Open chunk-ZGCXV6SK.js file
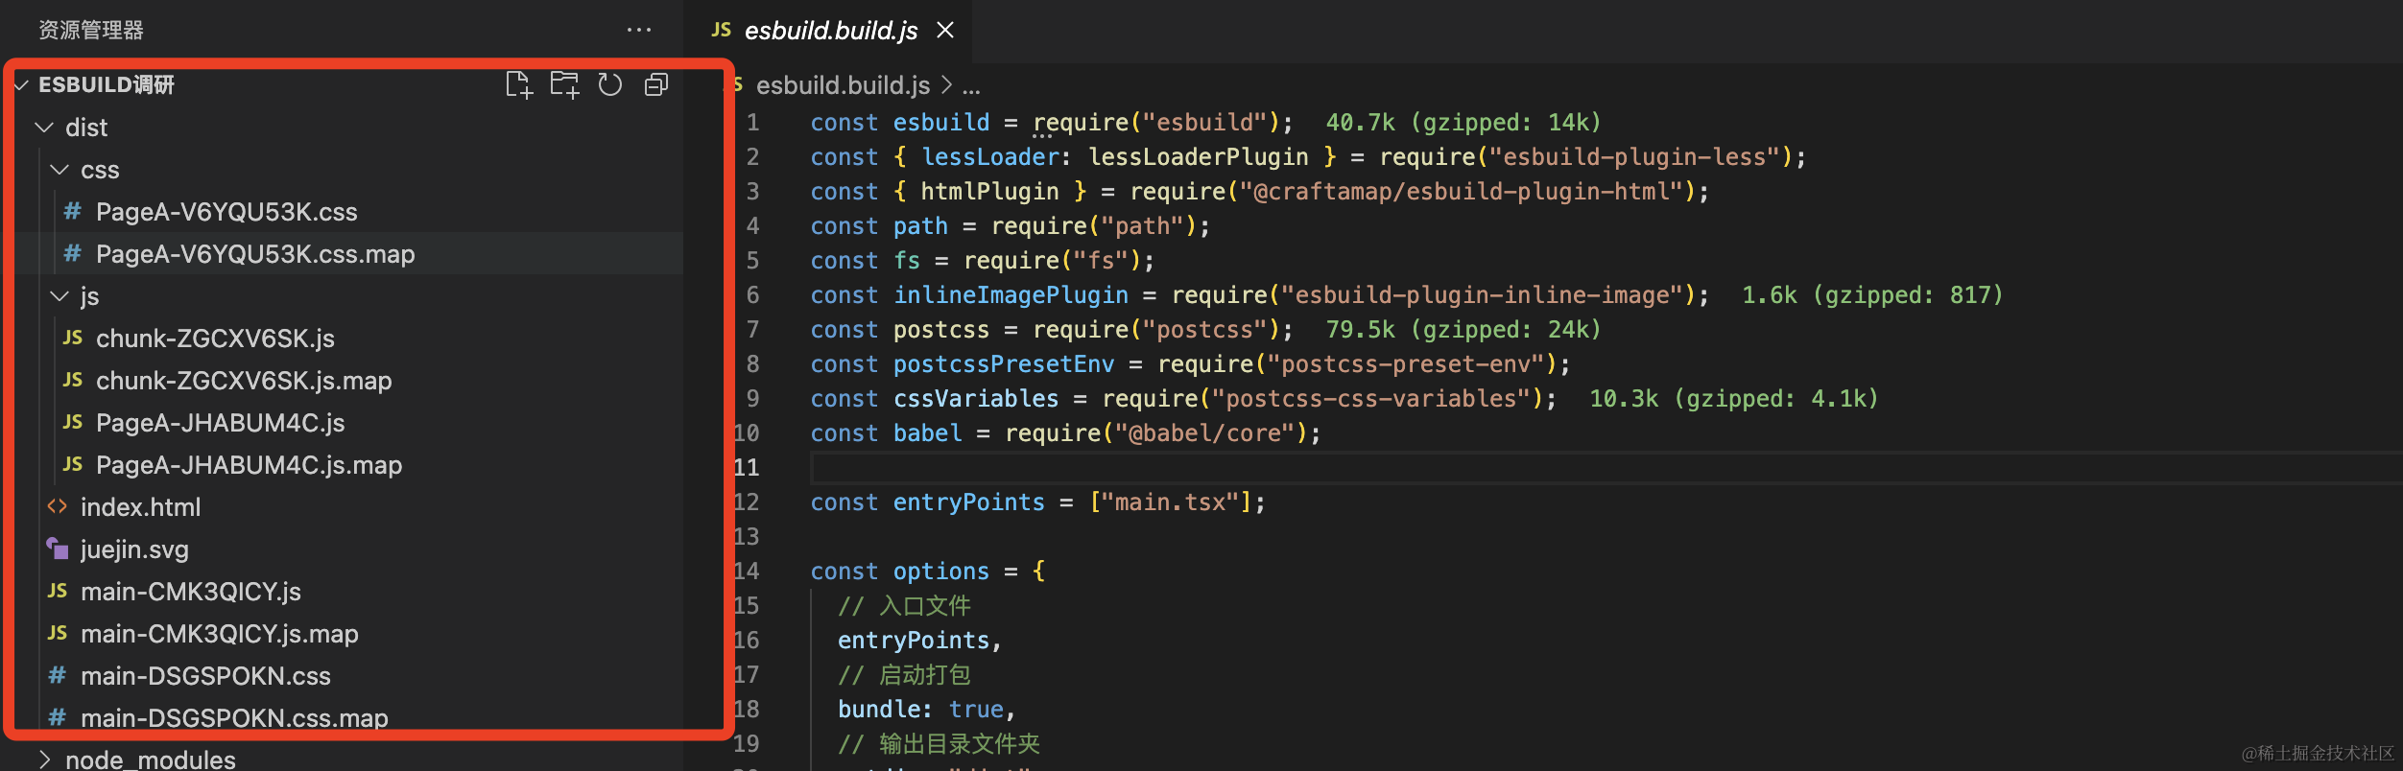 (215, 339)
